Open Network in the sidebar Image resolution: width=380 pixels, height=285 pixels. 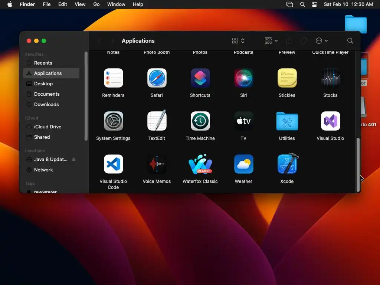(x=51, y=170)
